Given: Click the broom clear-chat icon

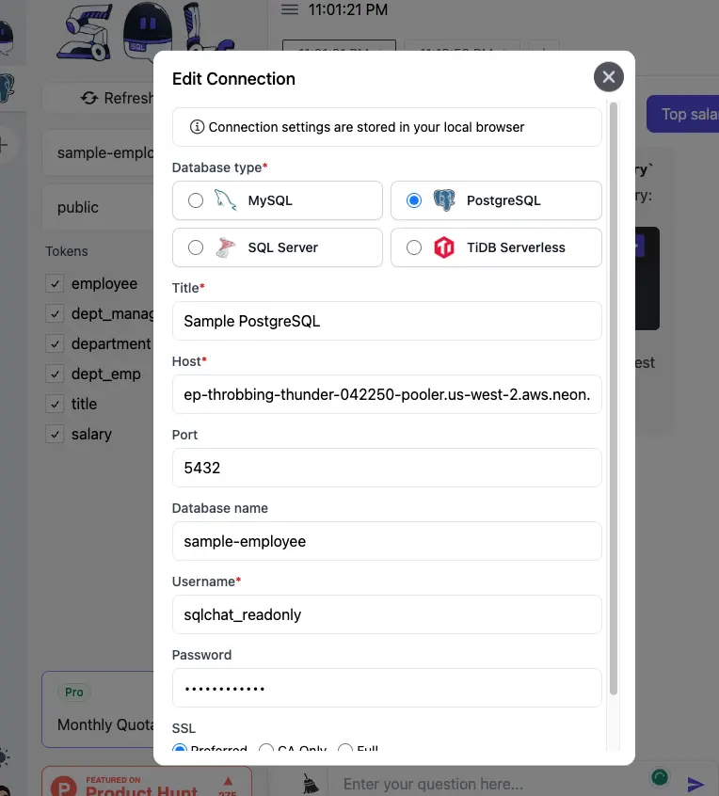Looking at the screenshot, I should pyautogui.click(x=309, y=783).
